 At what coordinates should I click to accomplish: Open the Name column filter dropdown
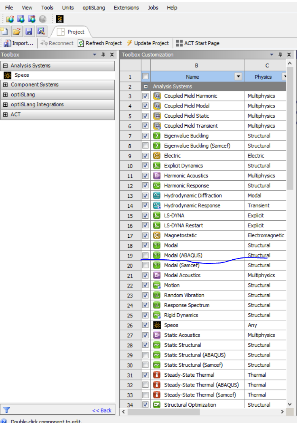(x=238, y=76)
